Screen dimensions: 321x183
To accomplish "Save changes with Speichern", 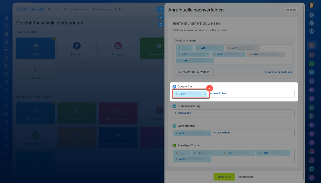I will pos(224,177).
